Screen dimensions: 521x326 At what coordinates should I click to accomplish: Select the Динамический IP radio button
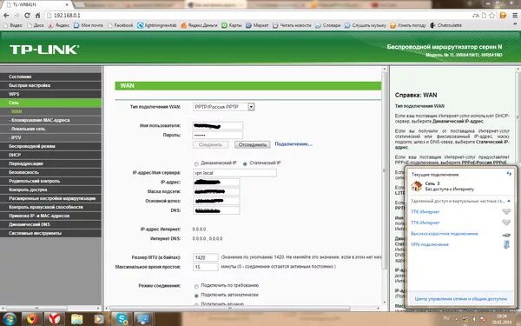click(x=196, y=163)
